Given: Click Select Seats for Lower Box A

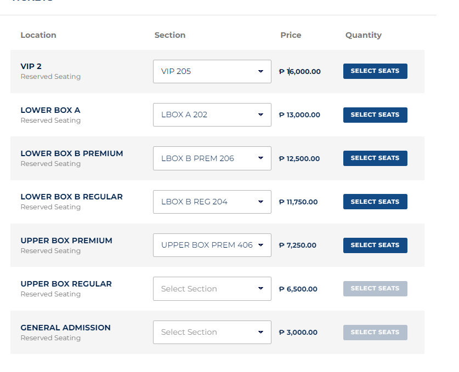Looking at the screenshot, I should 375,115.
